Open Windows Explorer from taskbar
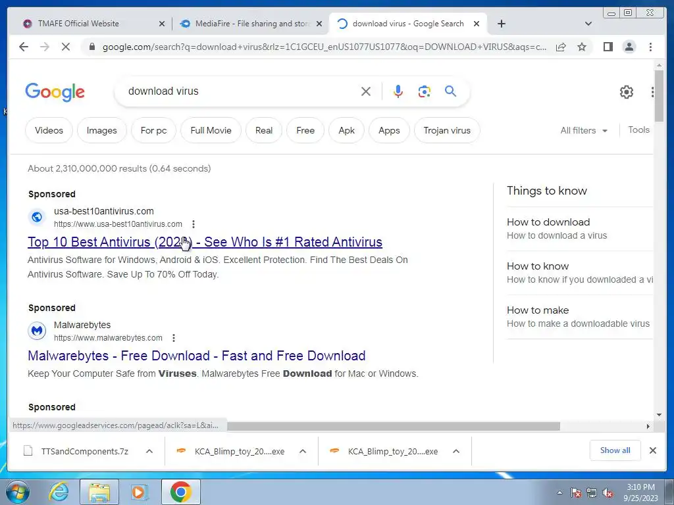674x505 pixels. [99, 492]
